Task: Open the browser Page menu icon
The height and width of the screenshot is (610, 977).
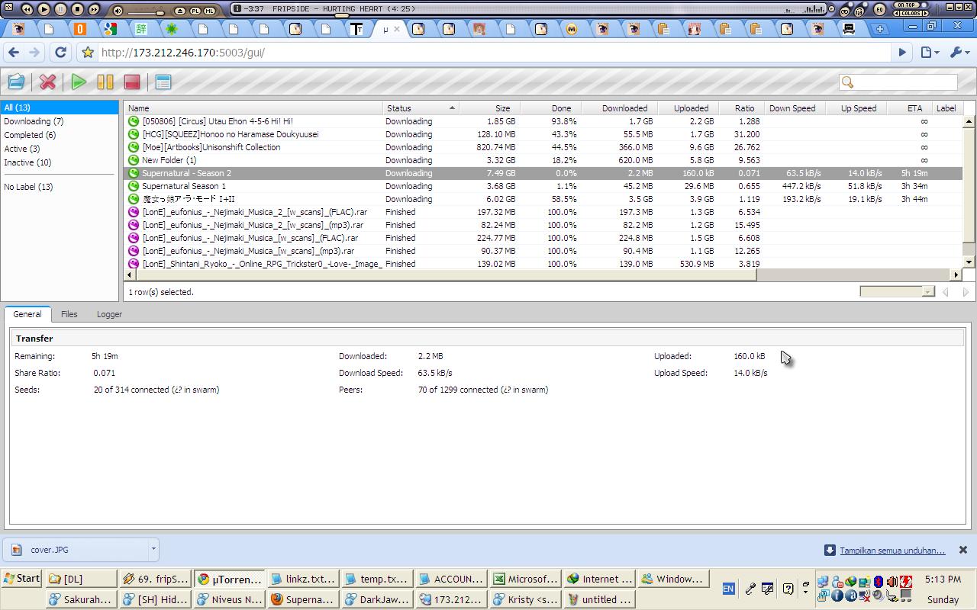Action: pos(929,53)
